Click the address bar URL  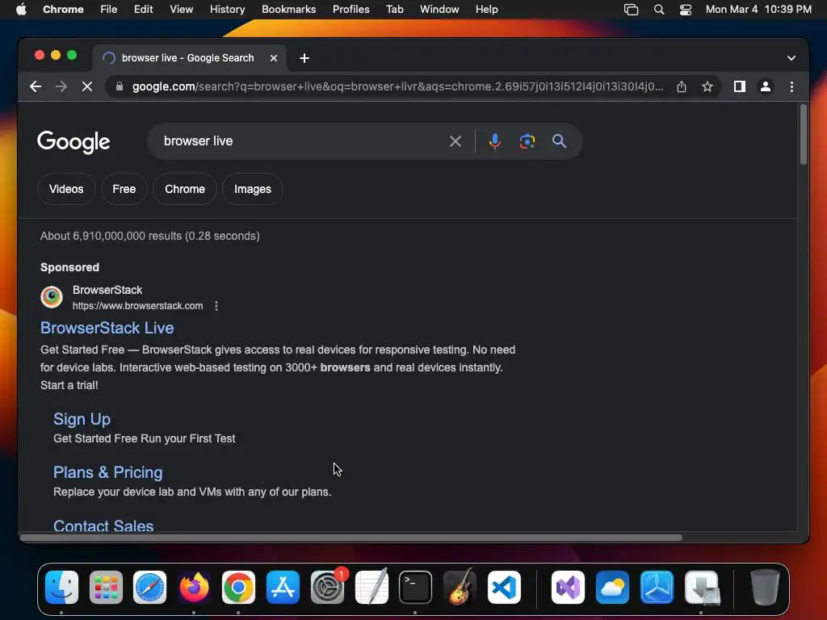pos(398,86)
